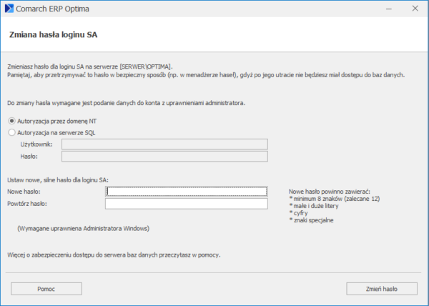Click the Nowe hasło powinno zawierać header
Viewport: 429px width, 306px height.
point(330,192)
